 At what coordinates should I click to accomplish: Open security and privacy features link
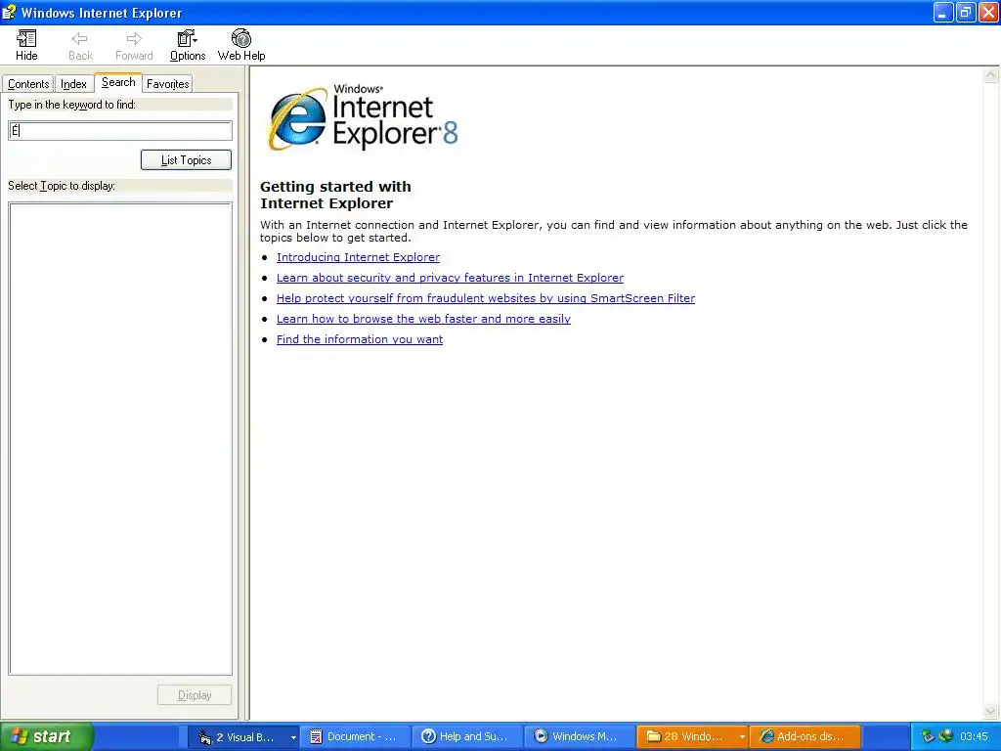tap(450, 278)
